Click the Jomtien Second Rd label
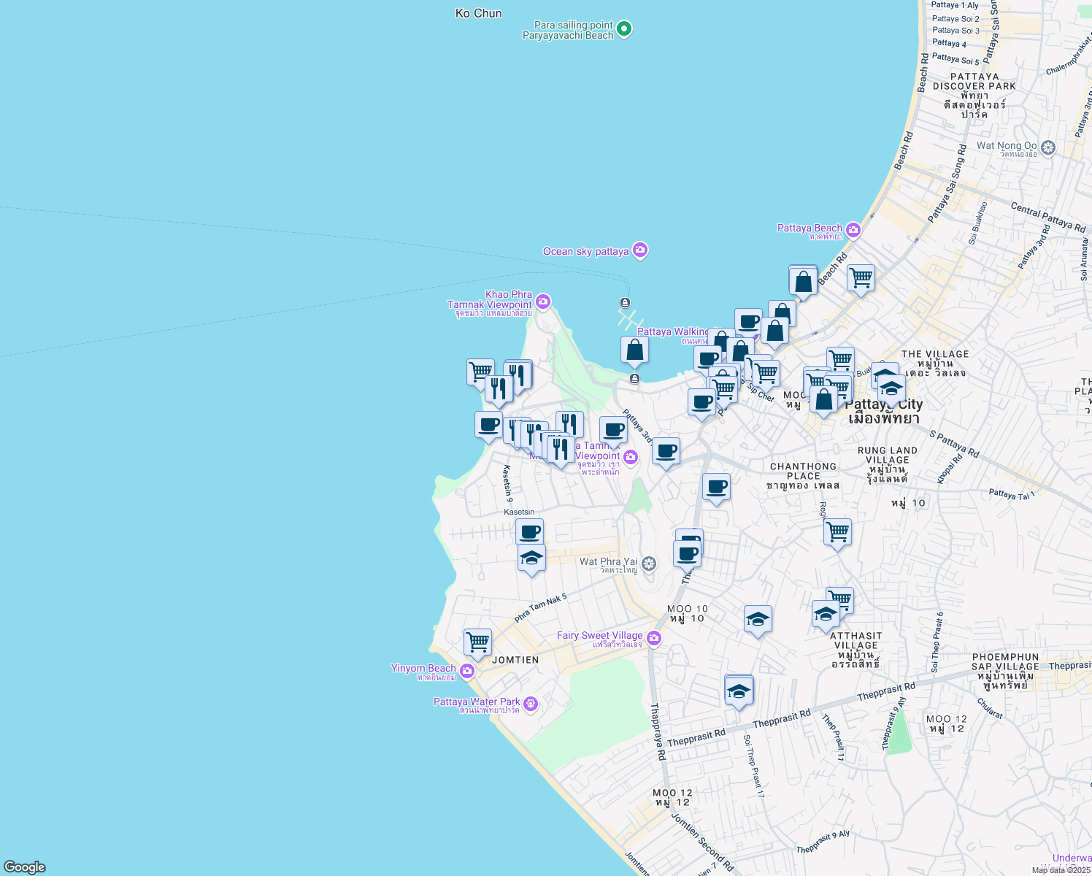The width and height of the screenshot is (1092, 876). pos(702,842)
